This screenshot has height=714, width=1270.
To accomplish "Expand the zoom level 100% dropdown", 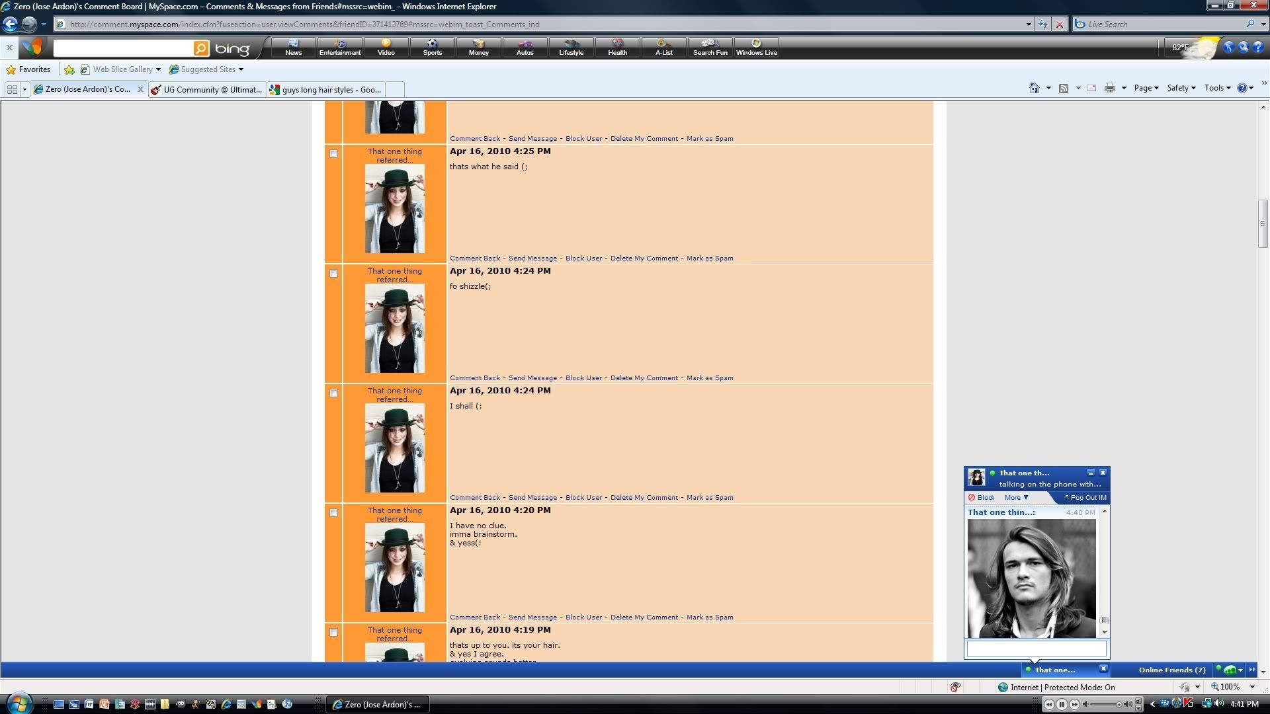I will [1252, 687].
